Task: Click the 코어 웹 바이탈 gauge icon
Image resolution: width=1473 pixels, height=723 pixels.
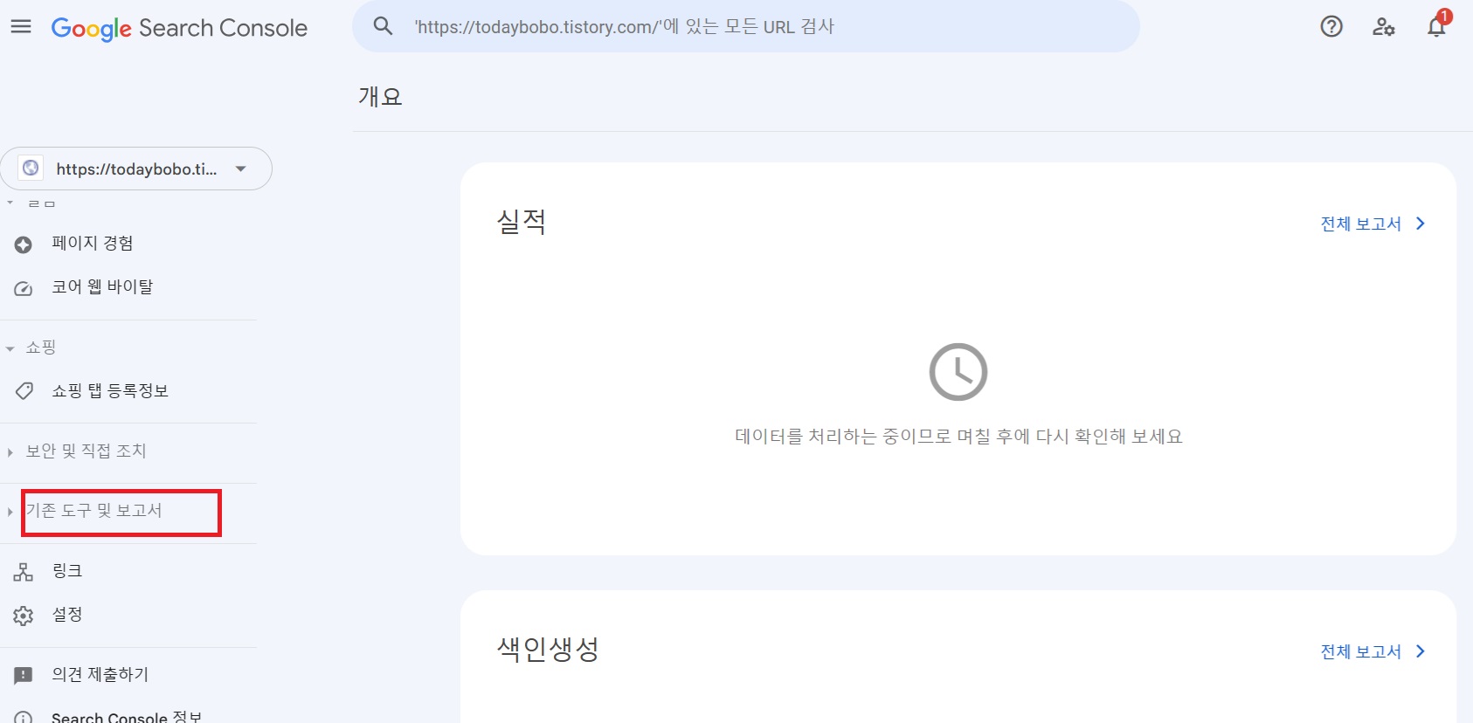Action: (x=24, y=288)
